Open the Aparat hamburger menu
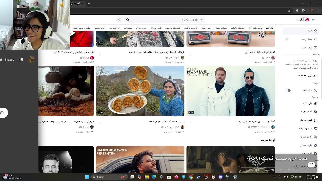This screenshot has height=181, width=322. pos(313,20)
